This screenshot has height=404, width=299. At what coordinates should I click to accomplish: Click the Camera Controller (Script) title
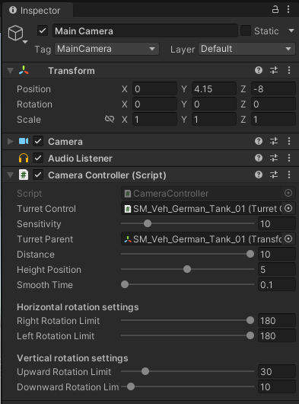click(107, 175)
